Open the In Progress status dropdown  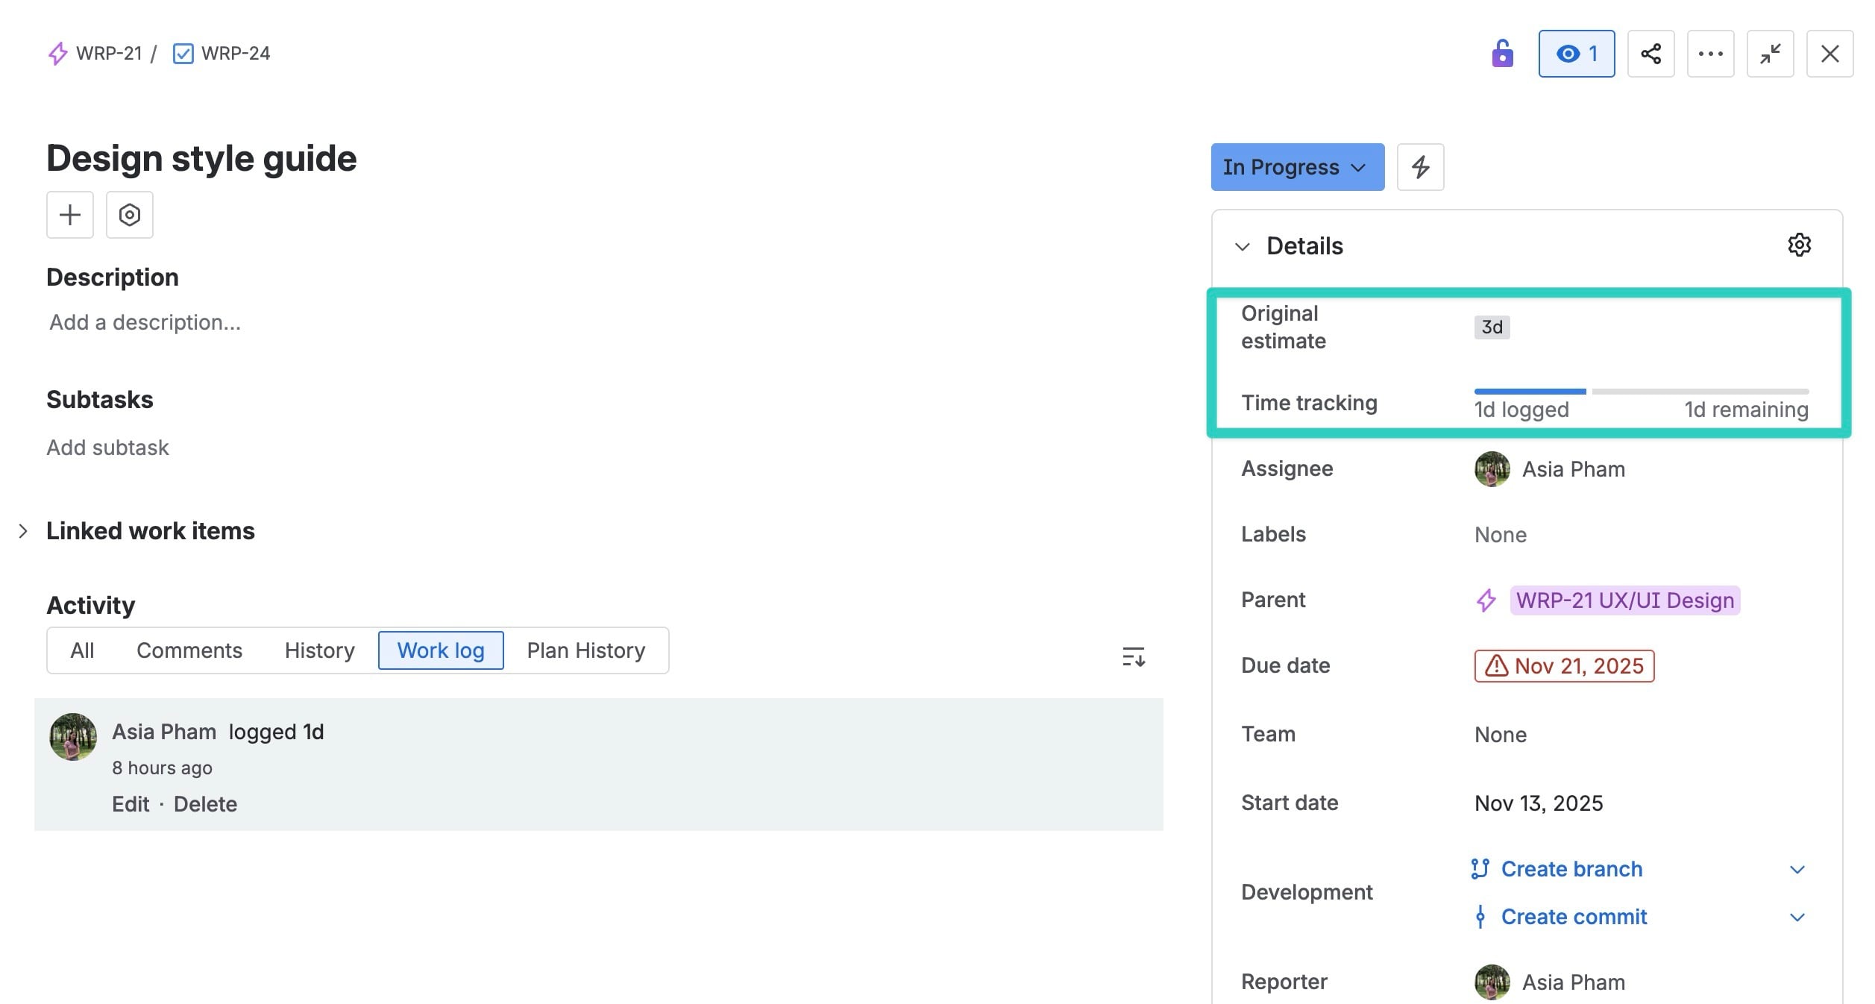1298,167
